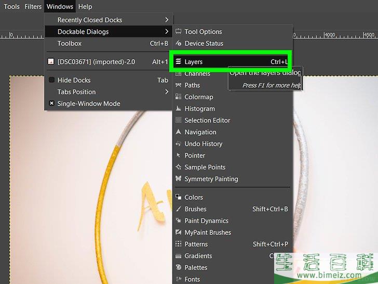Open the Toolbox from Windows menu

point(70,44)
